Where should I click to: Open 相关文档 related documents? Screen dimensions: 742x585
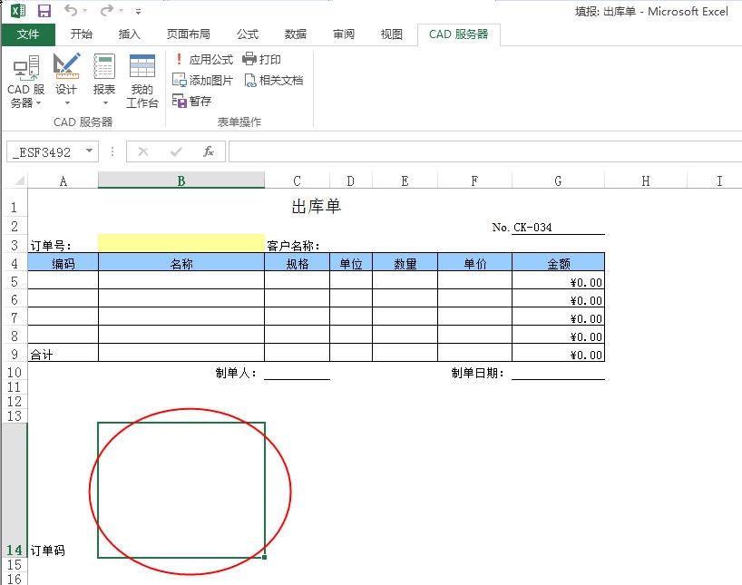274,80
